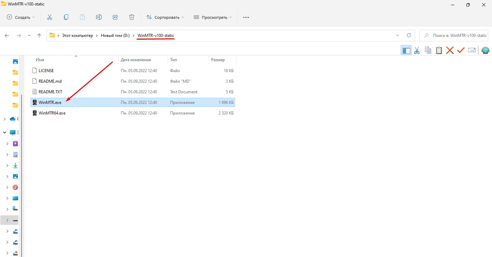Select the This PC monitor icon in sidebar

coord(13,132)
